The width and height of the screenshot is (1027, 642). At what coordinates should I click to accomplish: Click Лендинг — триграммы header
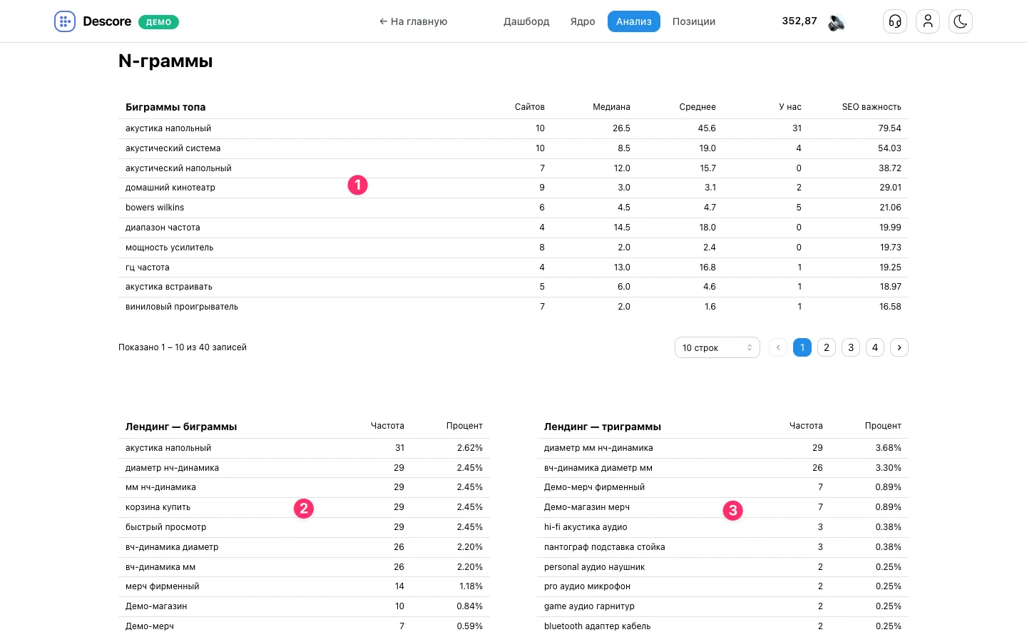pos(603,427)
